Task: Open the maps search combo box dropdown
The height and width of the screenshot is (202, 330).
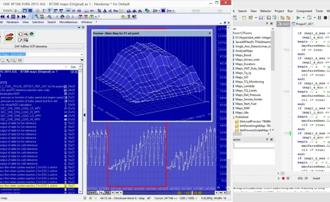Action: coord(82,54)
